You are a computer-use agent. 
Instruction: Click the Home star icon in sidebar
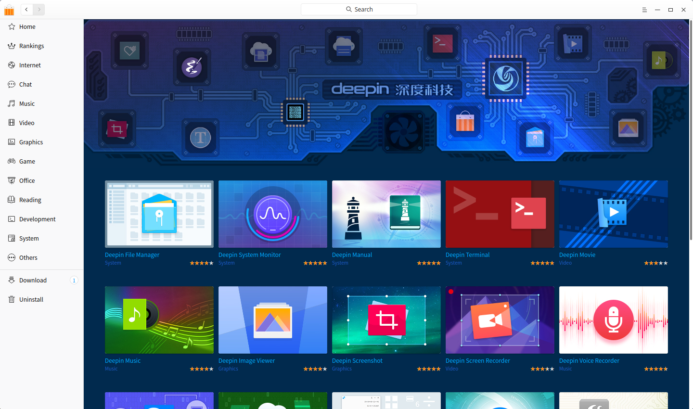coord(12,26)
